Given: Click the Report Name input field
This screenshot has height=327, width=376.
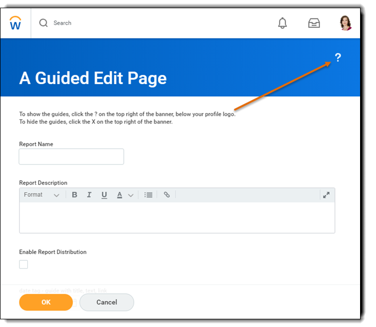Looking at the screenshot, I should (71, 156).
